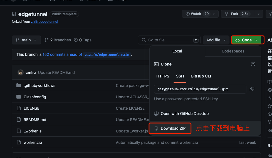Viewport: 272px width, 158px height.
Task: Open the Code dropdown button
Action: [x=246, y=40]
